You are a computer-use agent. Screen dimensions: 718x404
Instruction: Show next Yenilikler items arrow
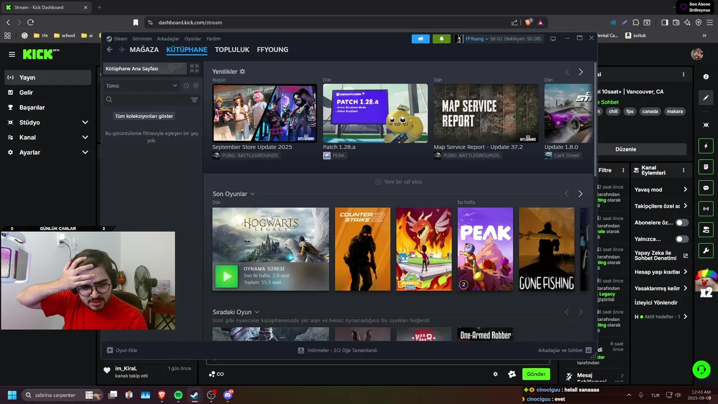[581, 72]
